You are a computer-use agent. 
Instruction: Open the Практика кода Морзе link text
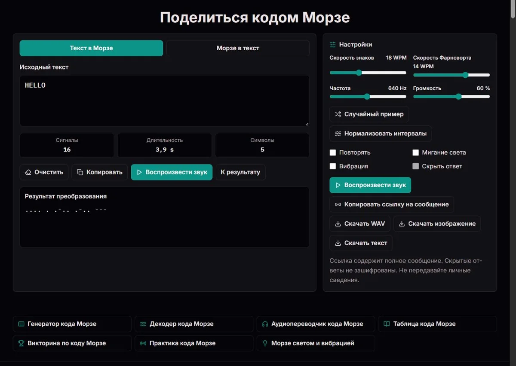pyautogui.click(x=182, y=343)
